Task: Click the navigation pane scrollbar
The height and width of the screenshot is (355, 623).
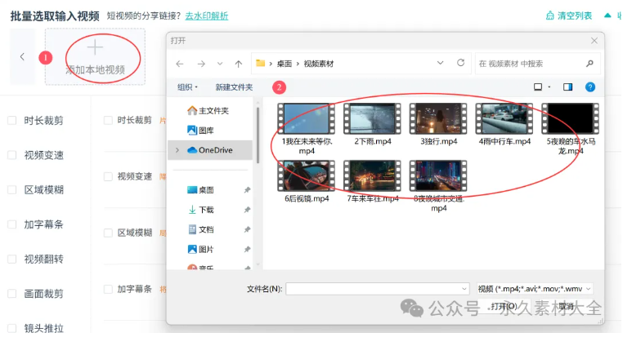Action: [x=258, y=135]
